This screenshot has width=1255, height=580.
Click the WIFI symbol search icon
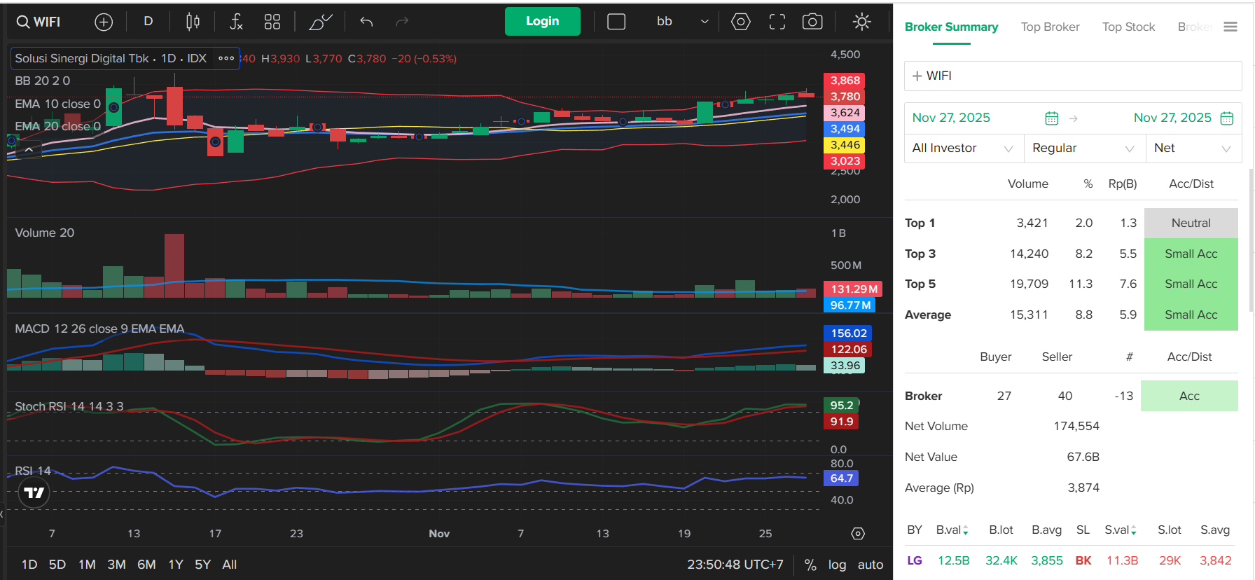point(38,22)
